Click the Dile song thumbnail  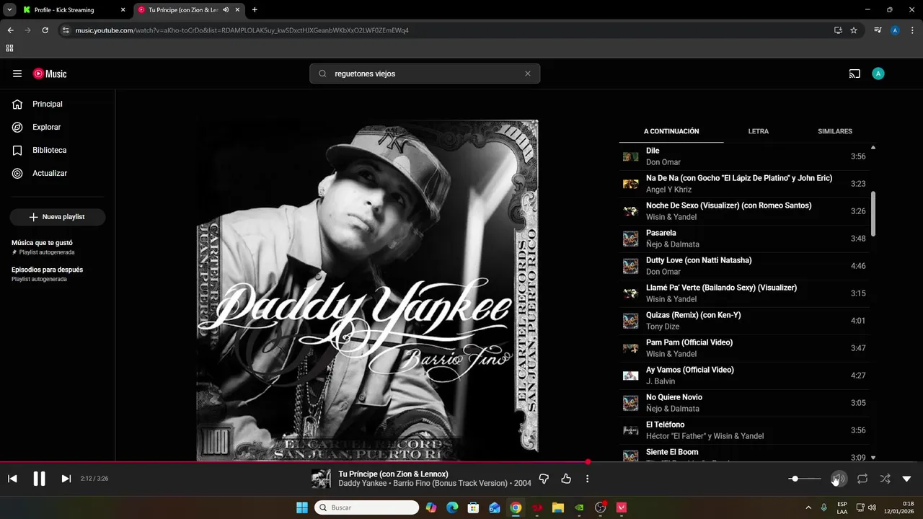pos(631,156)
